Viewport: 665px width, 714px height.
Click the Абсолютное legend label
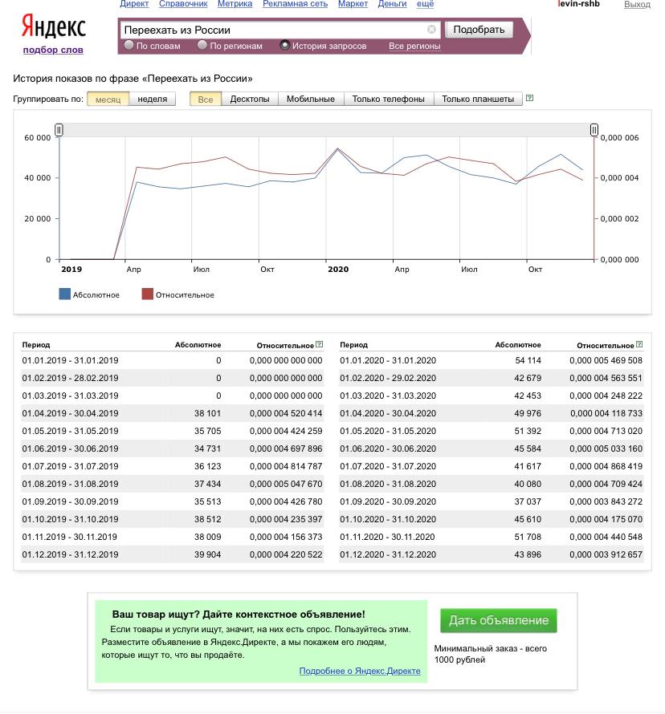point(96,295)
